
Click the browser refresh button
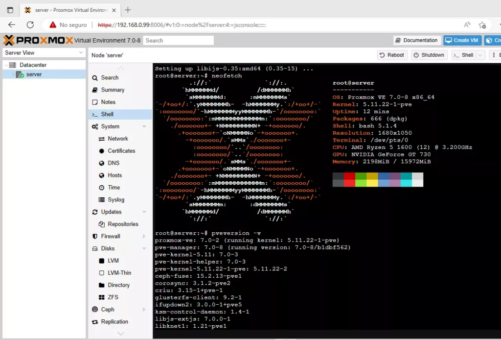pyautogui.click(x=30, y=24)
